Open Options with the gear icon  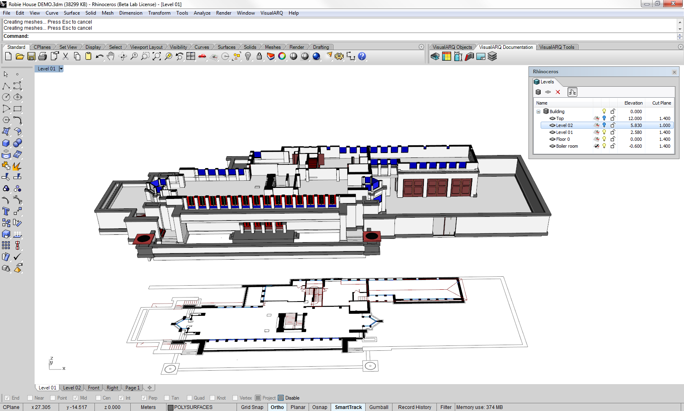pos(339,57)
